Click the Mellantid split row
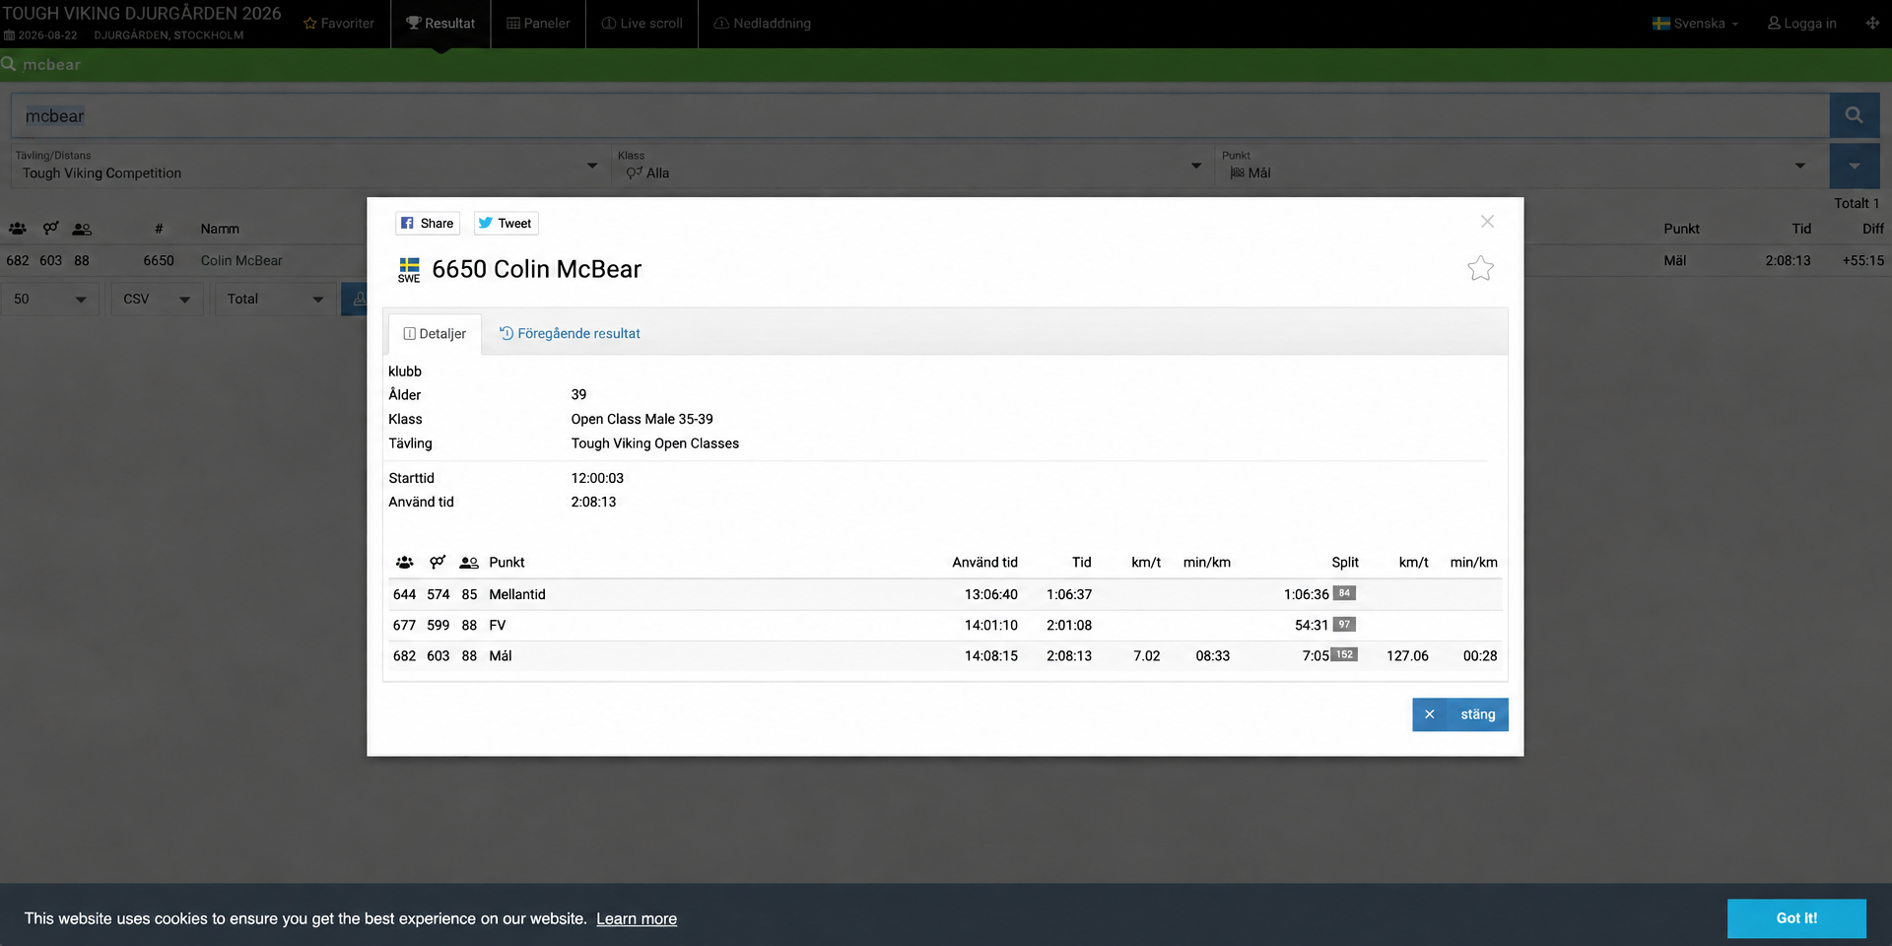Image resolution: width=1892 pixels, height=946 pixels. tap(945, 594)
